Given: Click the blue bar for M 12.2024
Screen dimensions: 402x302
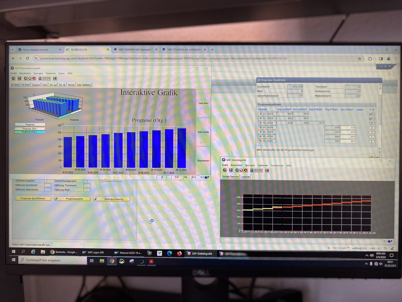Looking at the screenshot, I should point(181,148).
